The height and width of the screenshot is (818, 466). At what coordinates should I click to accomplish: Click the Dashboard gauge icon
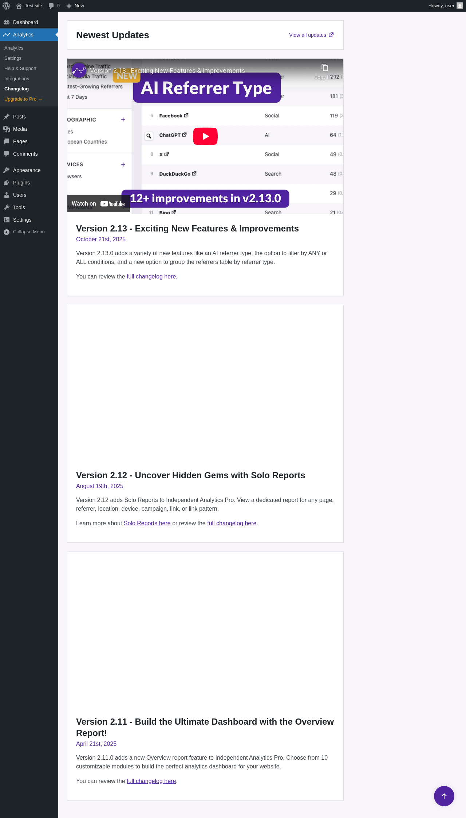pos(7,22)
